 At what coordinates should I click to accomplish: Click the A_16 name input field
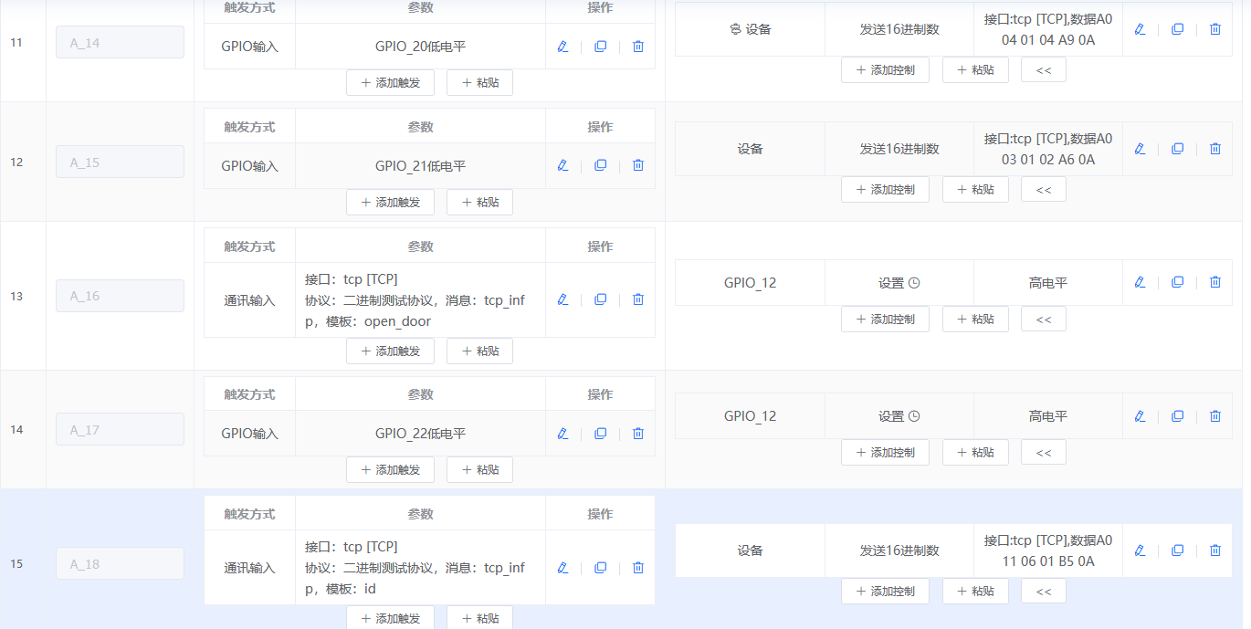pos(120,295)
